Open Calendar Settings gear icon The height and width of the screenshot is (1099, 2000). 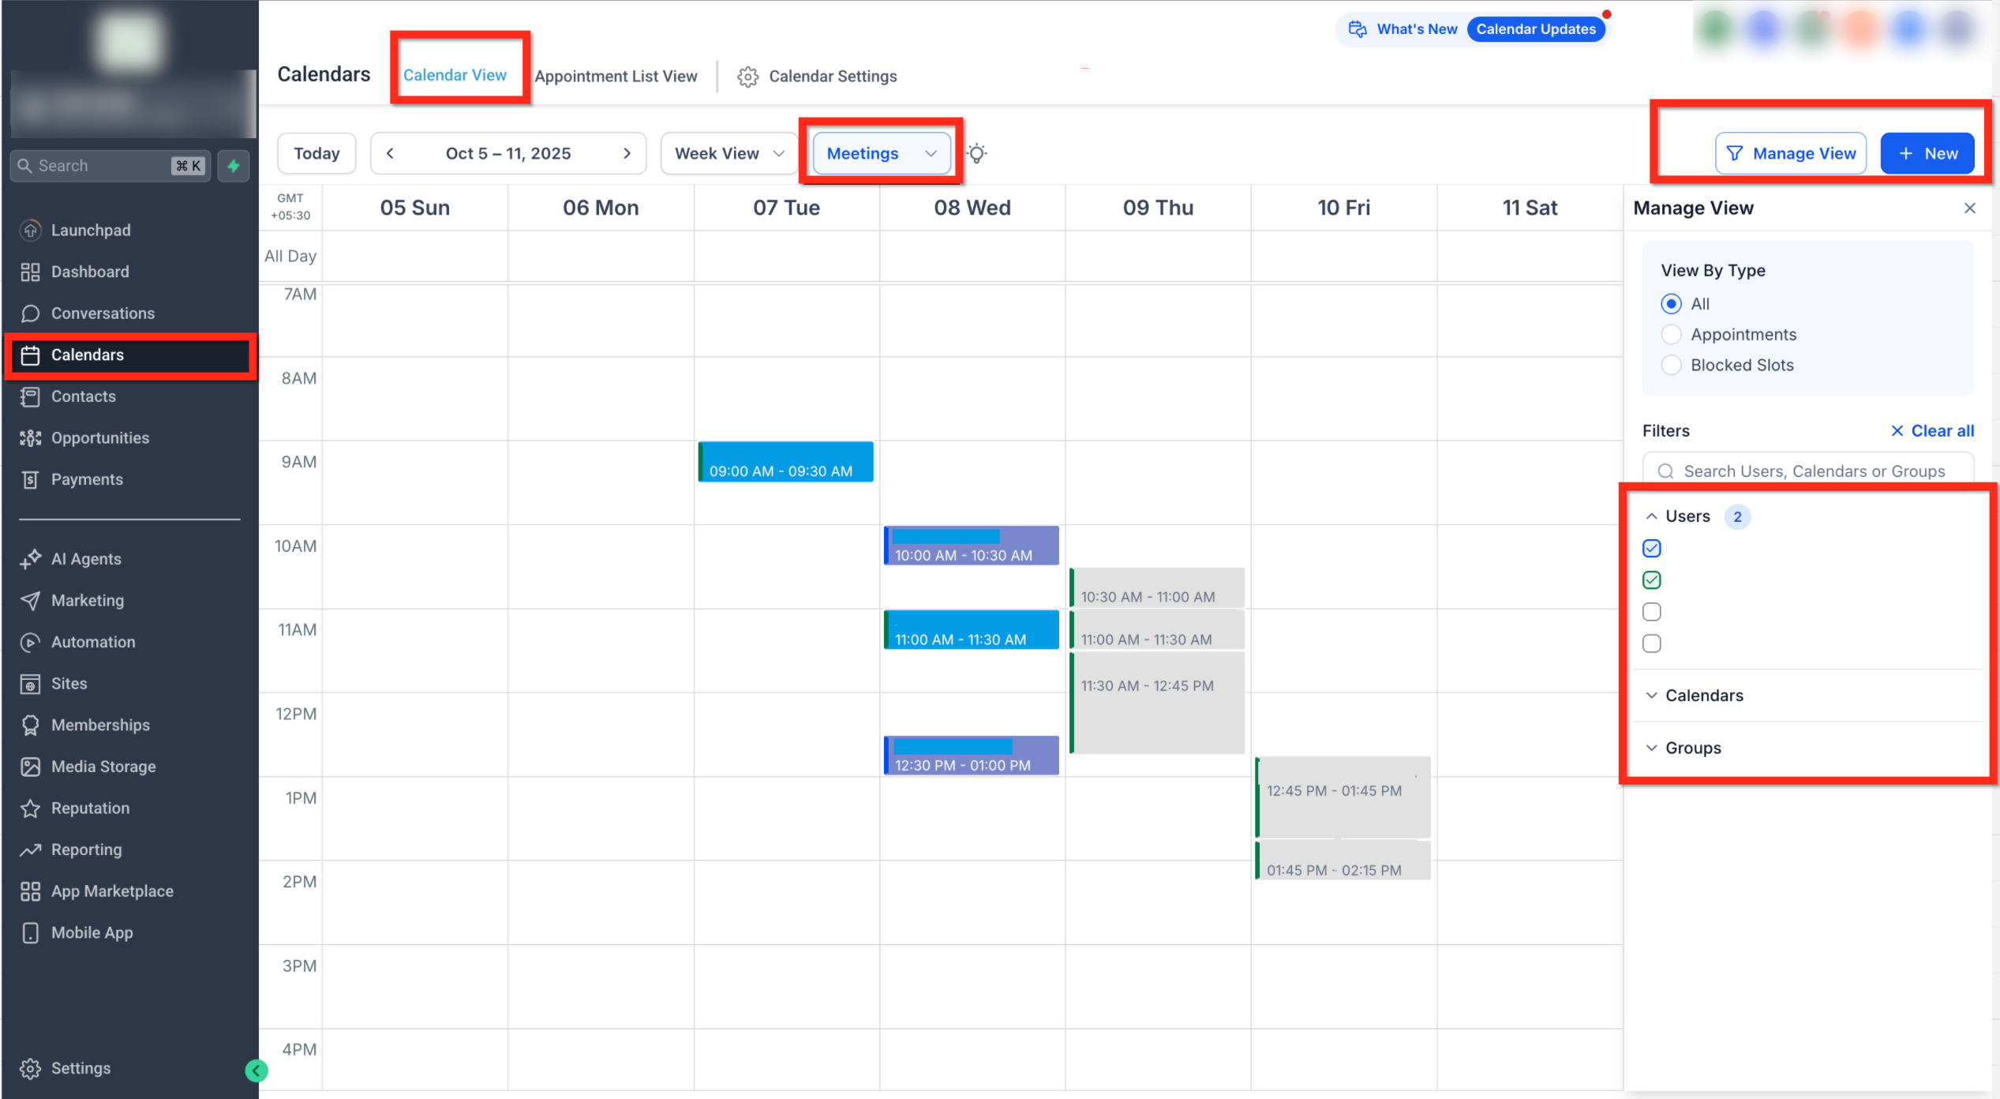coord(747,77)
